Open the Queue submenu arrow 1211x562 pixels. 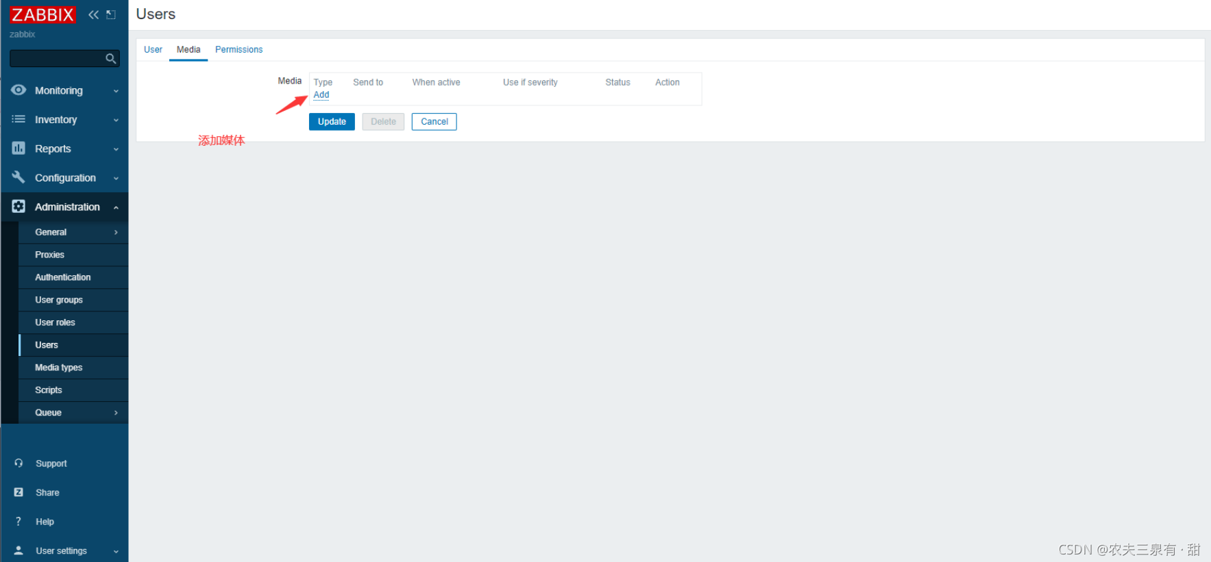pyautogui.click(x=116, y=413)
